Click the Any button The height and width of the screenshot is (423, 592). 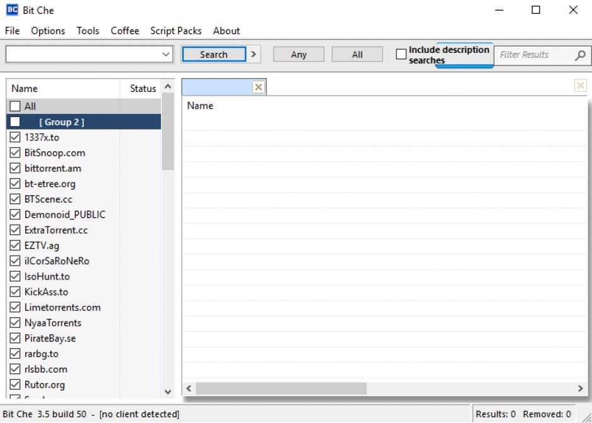pos(299,54)
